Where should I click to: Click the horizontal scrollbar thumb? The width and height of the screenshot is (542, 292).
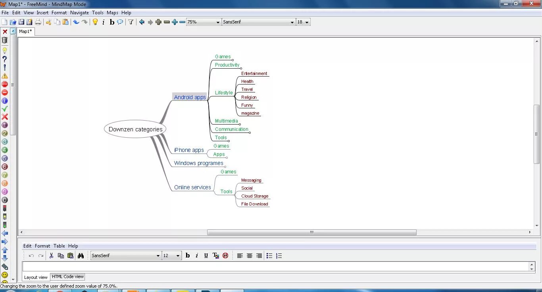(x=311, y=232)
